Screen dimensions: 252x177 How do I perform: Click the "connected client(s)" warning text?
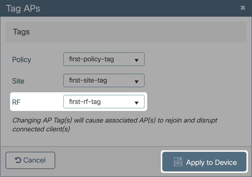[41, 129]
